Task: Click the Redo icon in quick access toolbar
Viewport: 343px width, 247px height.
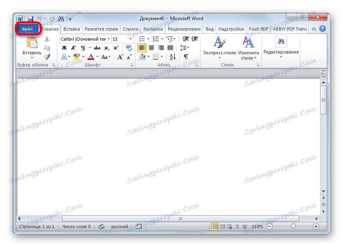Action: pyautogui.click(x=52, y=19)
